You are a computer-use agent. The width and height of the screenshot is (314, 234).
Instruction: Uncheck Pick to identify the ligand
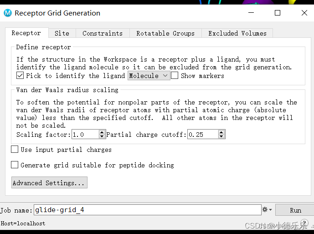[x=20, y=76]
